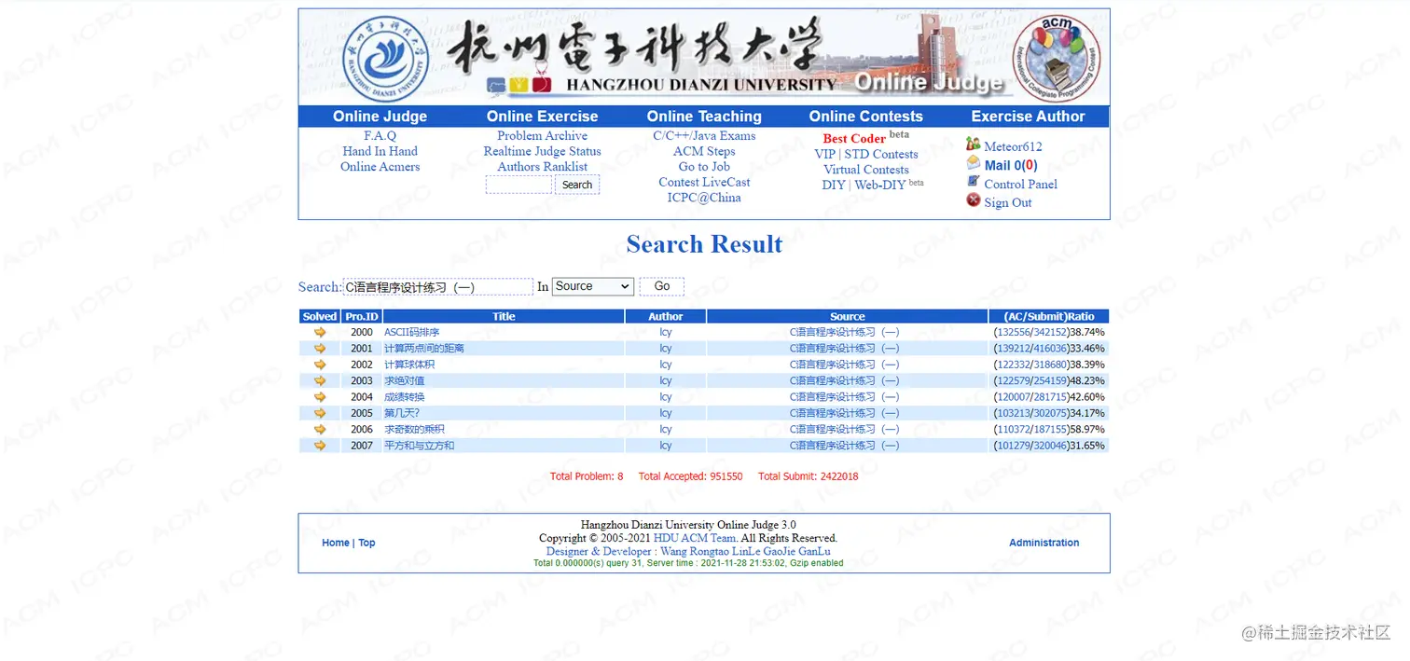The height and width of the screenshot is (661, 1410).
Task: Open problem titled 平方和与立方和
Action: pyautogui.click(x=419, y=446)
